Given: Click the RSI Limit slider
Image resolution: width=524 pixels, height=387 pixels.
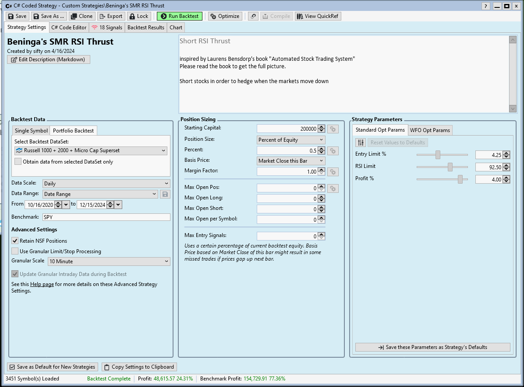Looking at the screenshot, I should [x=442, y=167].
